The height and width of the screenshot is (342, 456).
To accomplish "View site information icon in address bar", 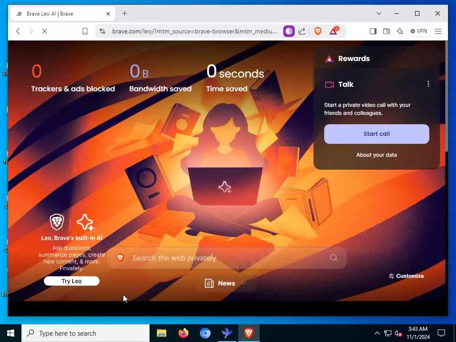I will point(102,31).
